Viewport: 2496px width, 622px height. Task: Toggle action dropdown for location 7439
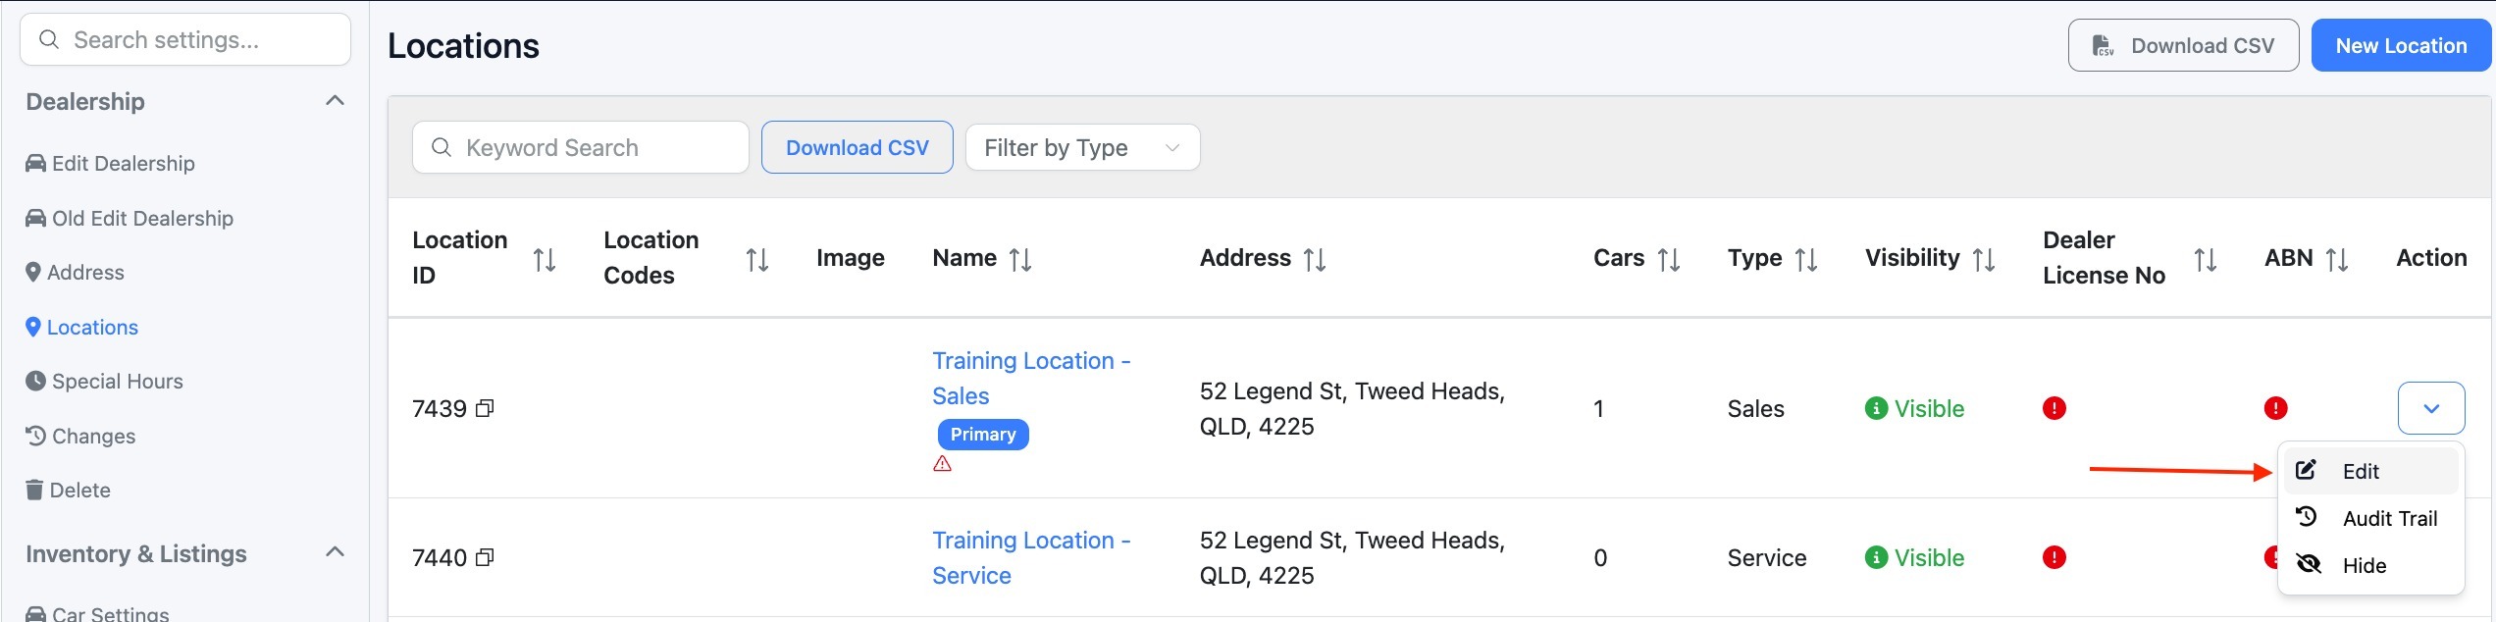(2430, 408)
